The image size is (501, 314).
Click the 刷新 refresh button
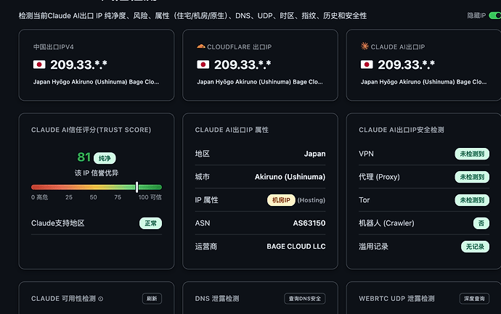point(152,299)
